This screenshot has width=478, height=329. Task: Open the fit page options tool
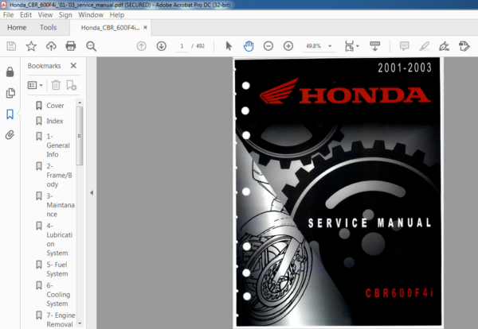coord(350,46)
